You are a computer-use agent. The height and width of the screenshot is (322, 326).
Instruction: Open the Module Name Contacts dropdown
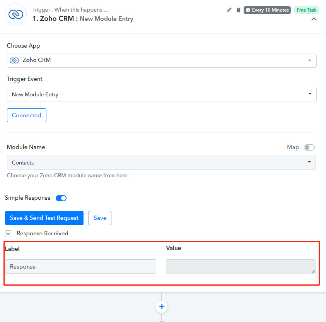161,162
